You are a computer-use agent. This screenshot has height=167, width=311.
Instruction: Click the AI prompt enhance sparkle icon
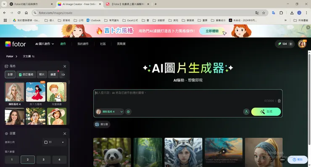tap(246, 111)
